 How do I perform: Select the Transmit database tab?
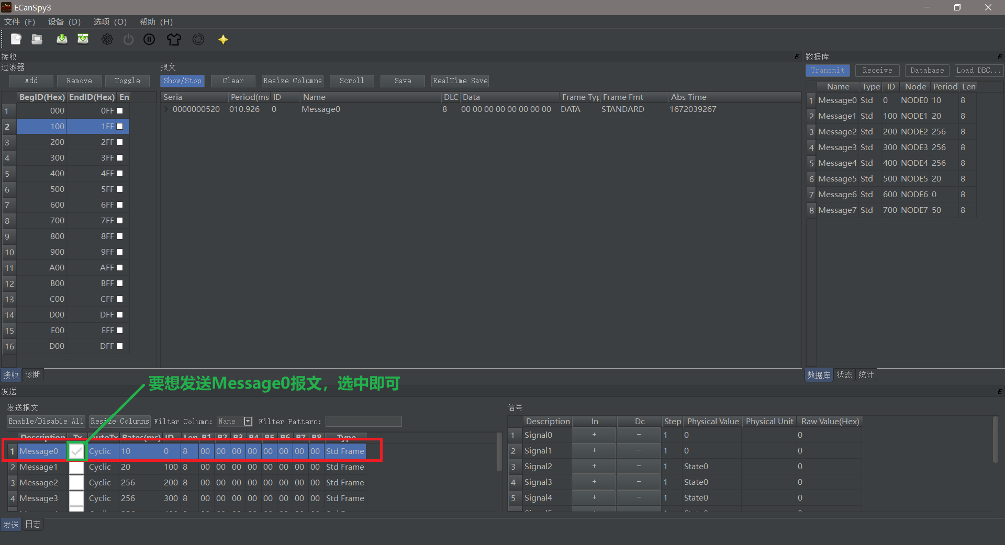tap(828, 70)
